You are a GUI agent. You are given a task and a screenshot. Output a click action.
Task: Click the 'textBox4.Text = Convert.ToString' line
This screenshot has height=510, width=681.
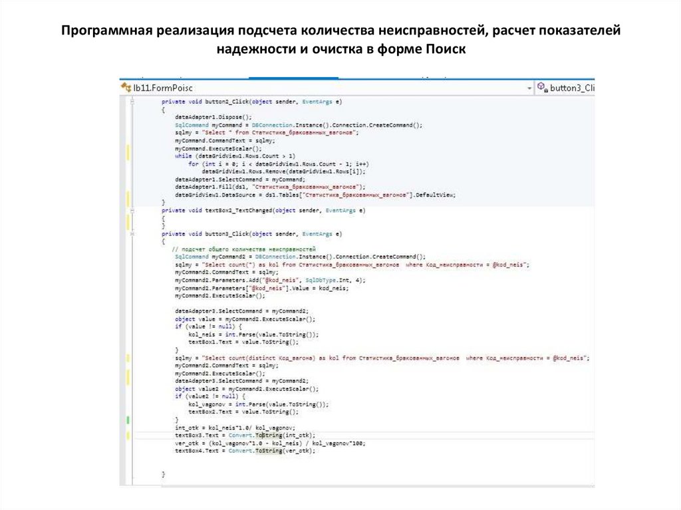(245, 451)
